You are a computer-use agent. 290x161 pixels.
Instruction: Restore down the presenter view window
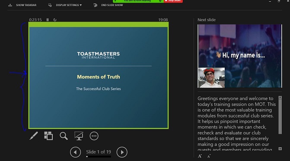[279, 1]
